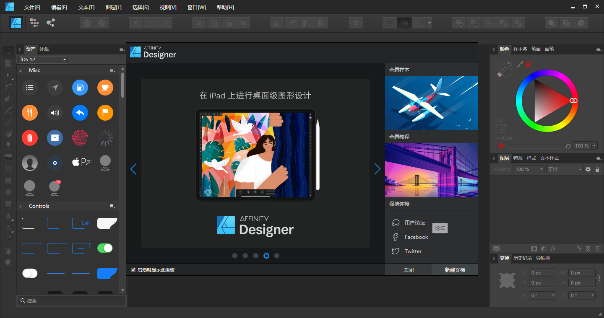Select the Move tool arrow
Screen dimensions: 604x318
coord(8,52)
